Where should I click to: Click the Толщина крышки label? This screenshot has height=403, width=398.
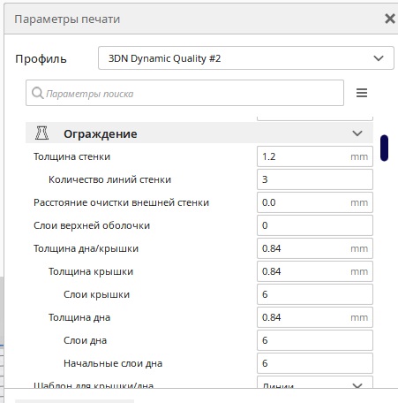[x=91, y=271]
